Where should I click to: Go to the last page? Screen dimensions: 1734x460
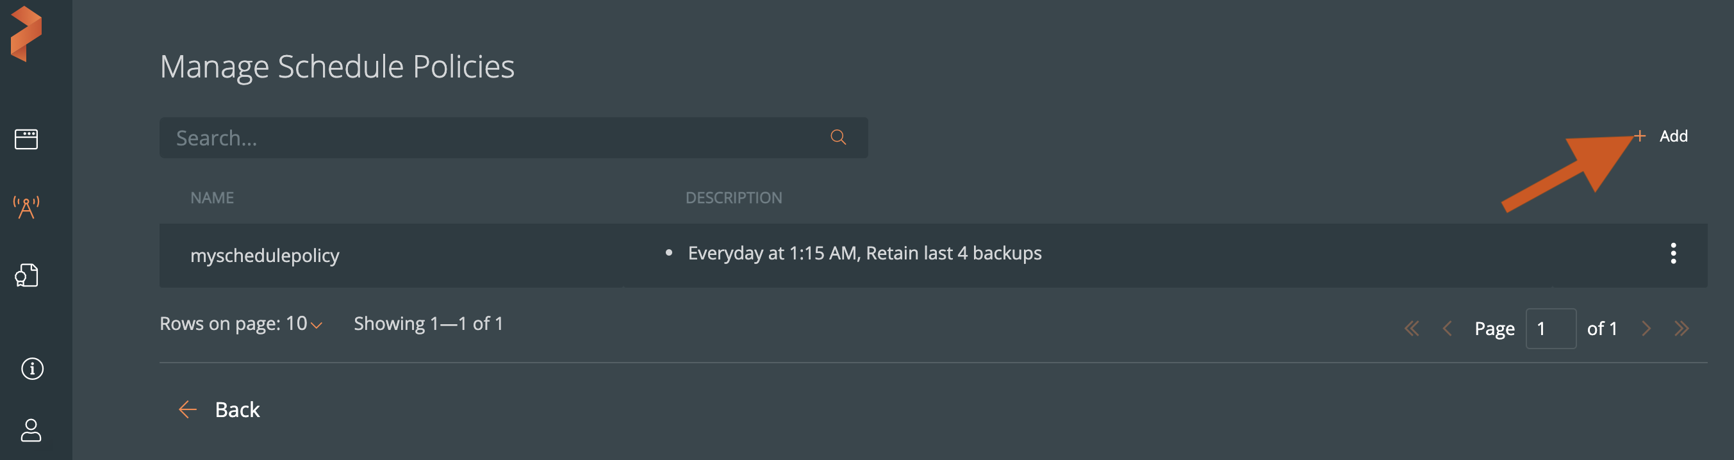pyautogui.click(x=1681, y=329)
